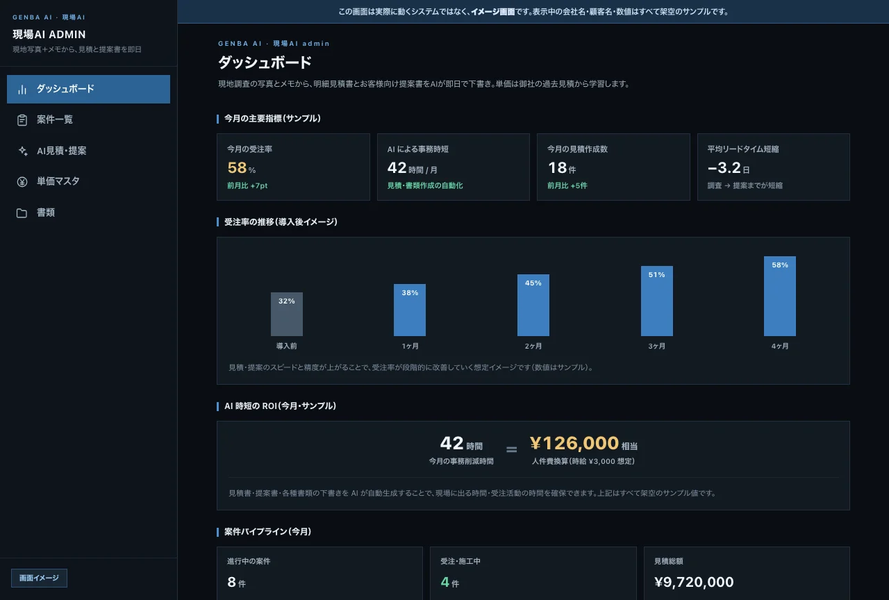Select the 進行中の案件 card

(319, 573)
